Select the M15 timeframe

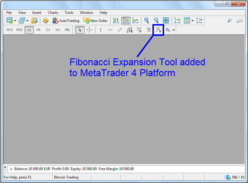click(x=10, y=30)
